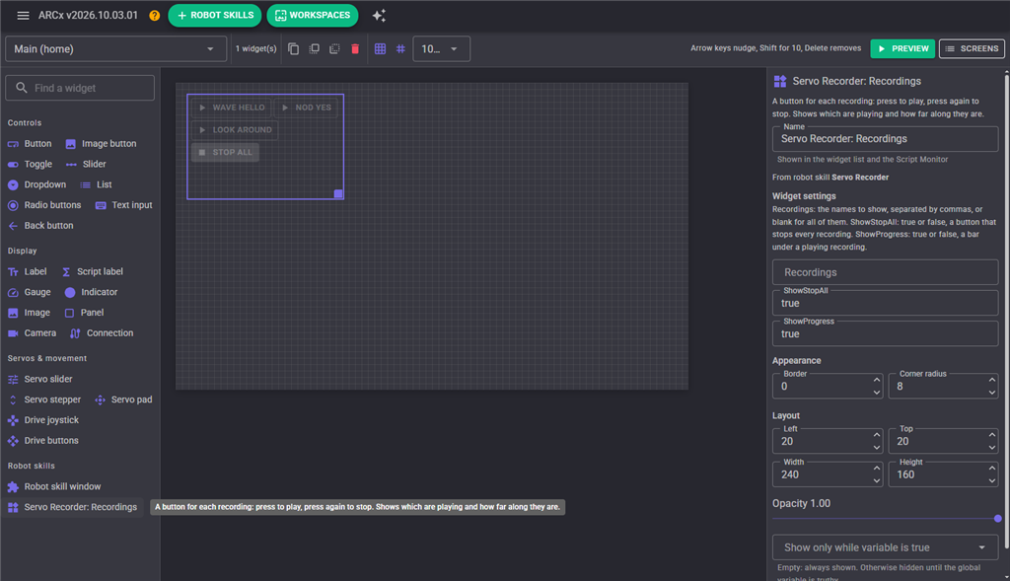Open the Main (home) screen dropdown
1010x581 pixels.
pos(116,49)
